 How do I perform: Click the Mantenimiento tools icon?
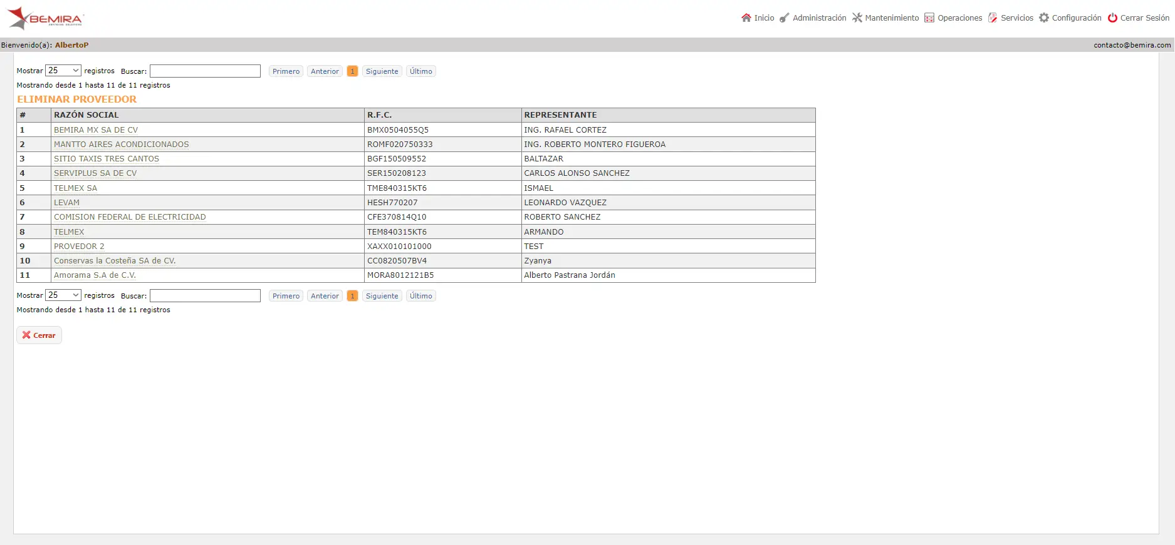(x=857, y=18)
